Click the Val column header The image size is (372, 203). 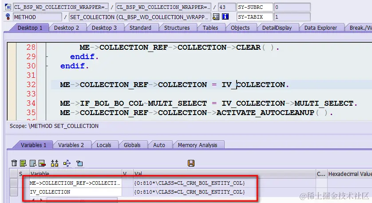225,174
